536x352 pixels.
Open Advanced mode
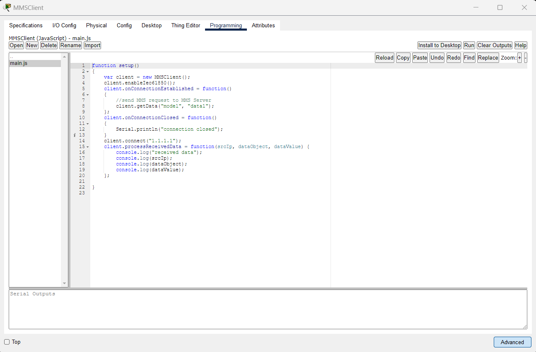tap(512, 342)
